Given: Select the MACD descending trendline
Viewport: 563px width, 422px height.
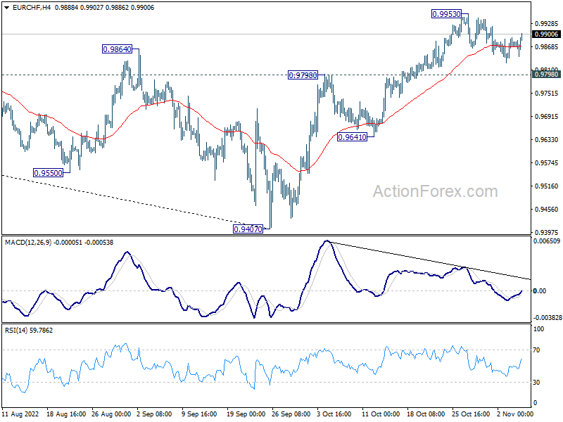Looking at the screenshot, I should point(431,261).
